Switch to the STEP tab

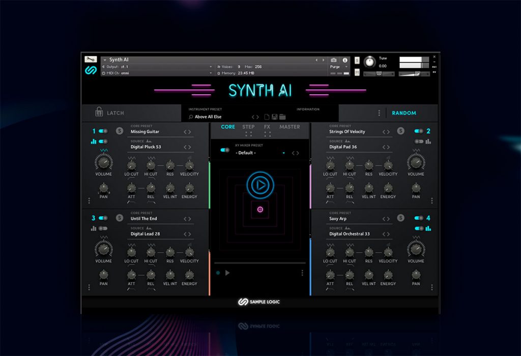pyautogui.click(x=248, y=127)
